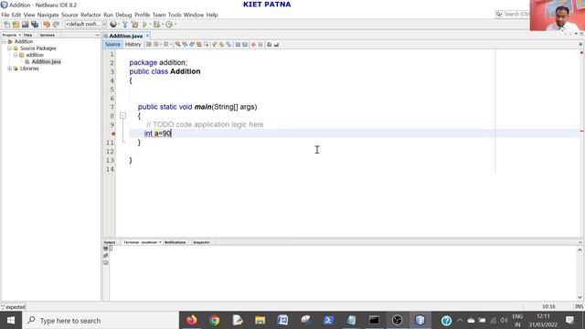This screenshot has height=329, width=585.
Task: Click the Windows search box
Action: pos(101,321)
